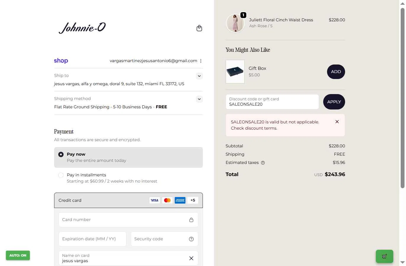Focus the Card number input field

(x=124, y=220)
